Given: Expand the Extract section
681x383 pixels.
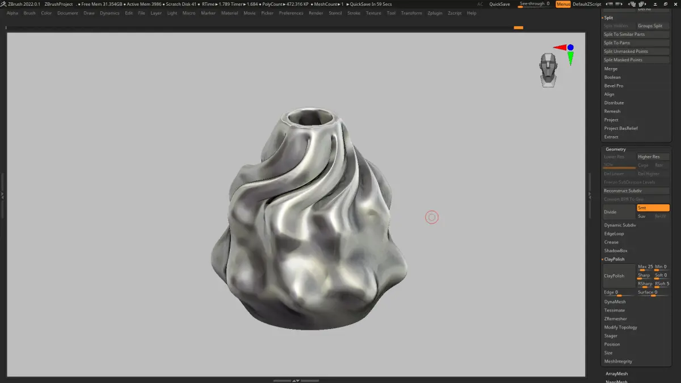Looking at the screenshot, I should tap(611, 137).
